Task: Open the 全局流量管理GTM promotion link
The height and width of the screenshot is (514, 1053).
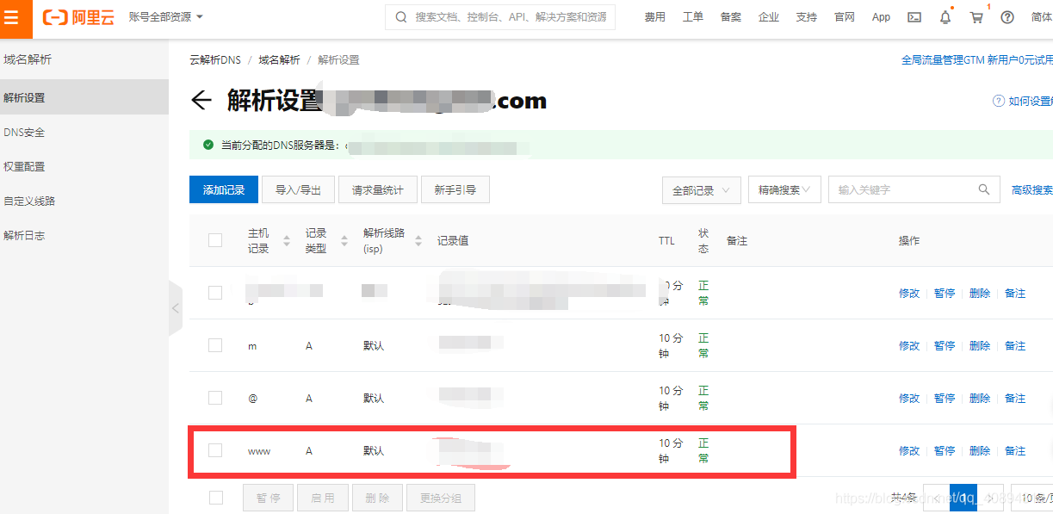Action: pyautogui.click(x=977, y=59)
